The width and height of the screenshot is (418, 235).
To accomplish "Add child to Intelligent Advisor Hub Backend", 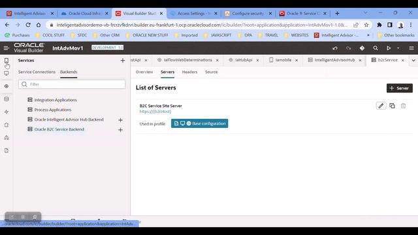I will point(120,120).
